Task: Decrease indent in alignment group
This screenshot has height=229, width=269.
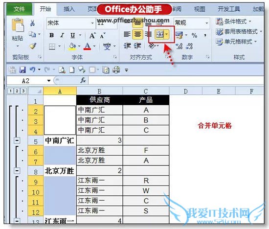Action: [x=127, y=46]
